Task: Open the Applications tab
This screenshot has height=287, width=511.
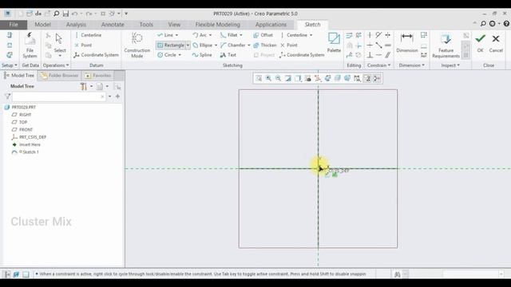Action: 271,25
